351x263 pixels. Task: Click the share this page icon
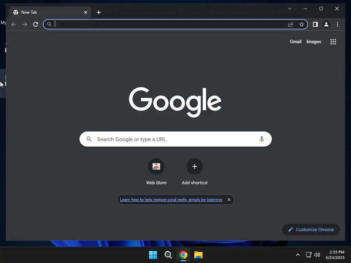click(x=291, y=24)
